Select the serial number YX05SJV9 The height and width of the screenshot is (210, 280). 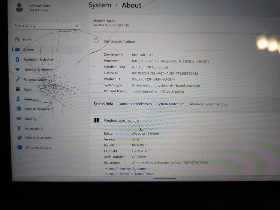139,157
